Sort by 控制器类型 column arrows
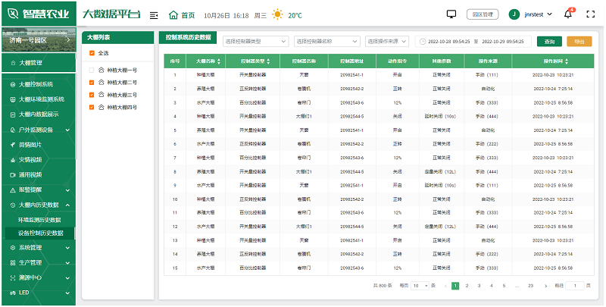This screenshot has height=307, width=606. click(267, 61)
